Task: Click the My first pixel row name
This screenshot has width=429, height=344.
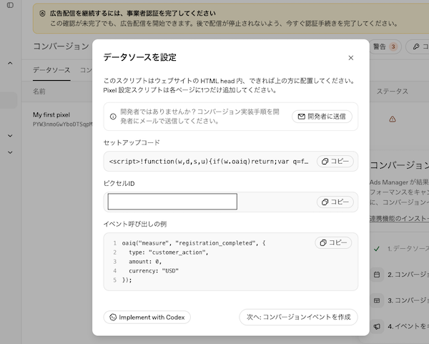Action: 51,114
